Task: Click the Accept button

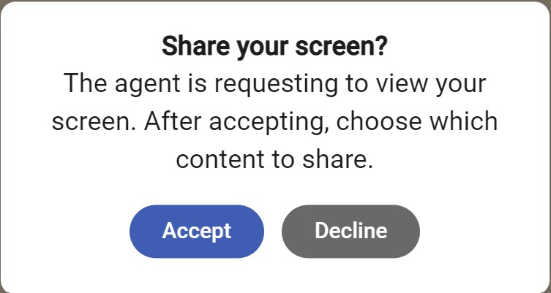Action: 196,231
